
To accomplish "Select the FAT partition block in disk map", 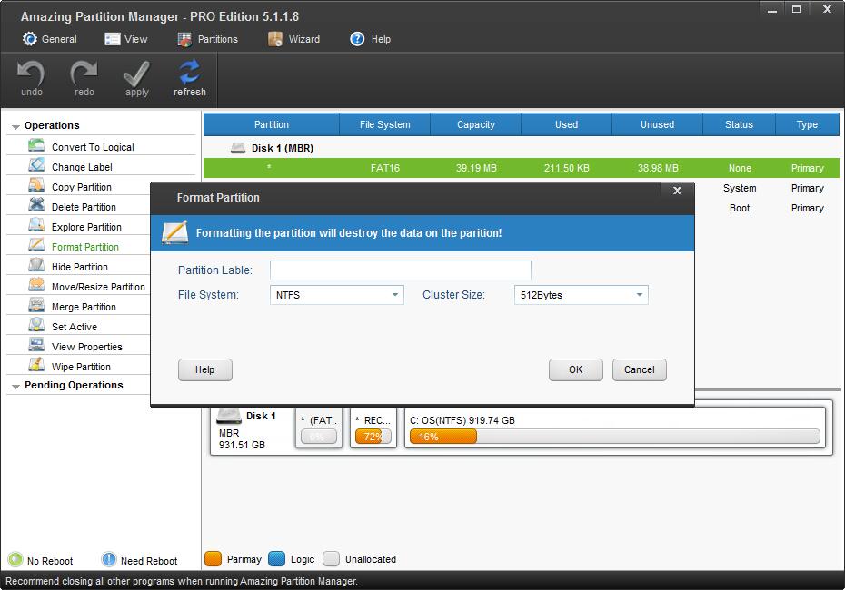I will [319, 428].
